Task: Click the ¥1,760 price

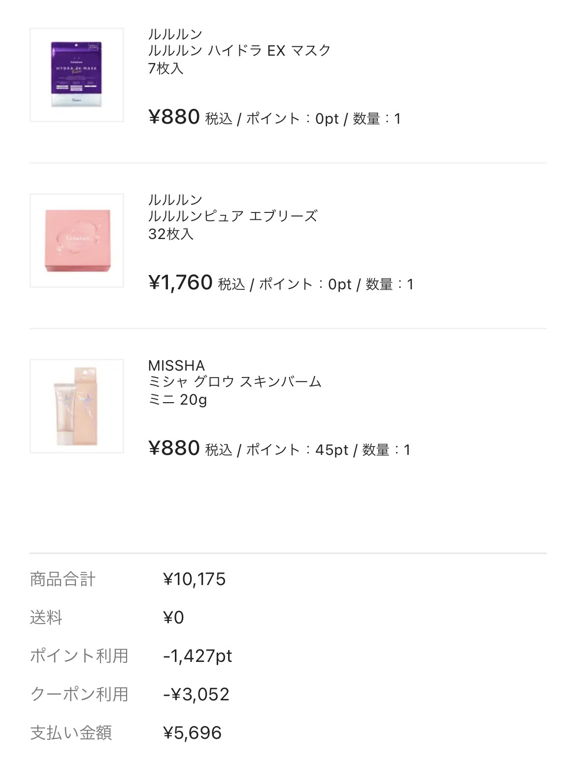Action: 180,283
